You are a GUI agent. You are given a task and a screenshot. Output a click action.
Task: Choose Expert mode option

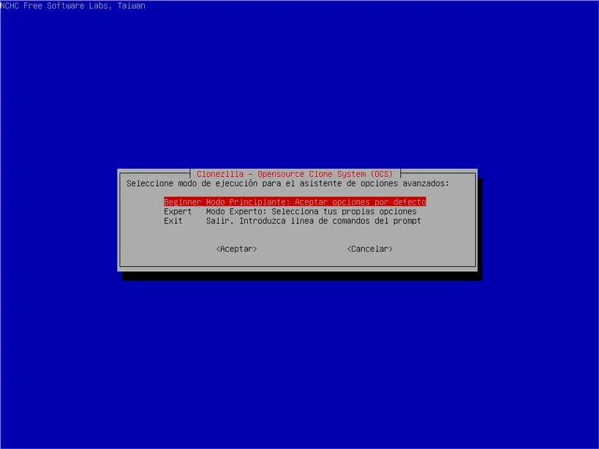tap(290, 211)
